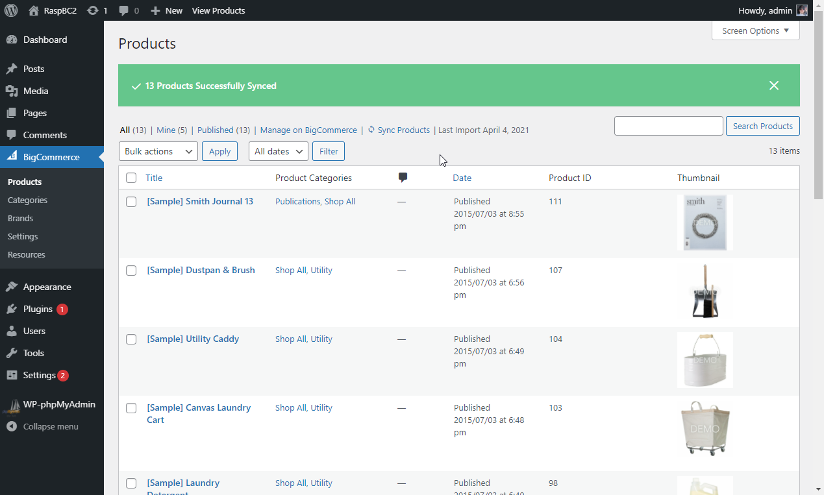
Task: Click the comments column header icon
Action: (x=403, y=178)
